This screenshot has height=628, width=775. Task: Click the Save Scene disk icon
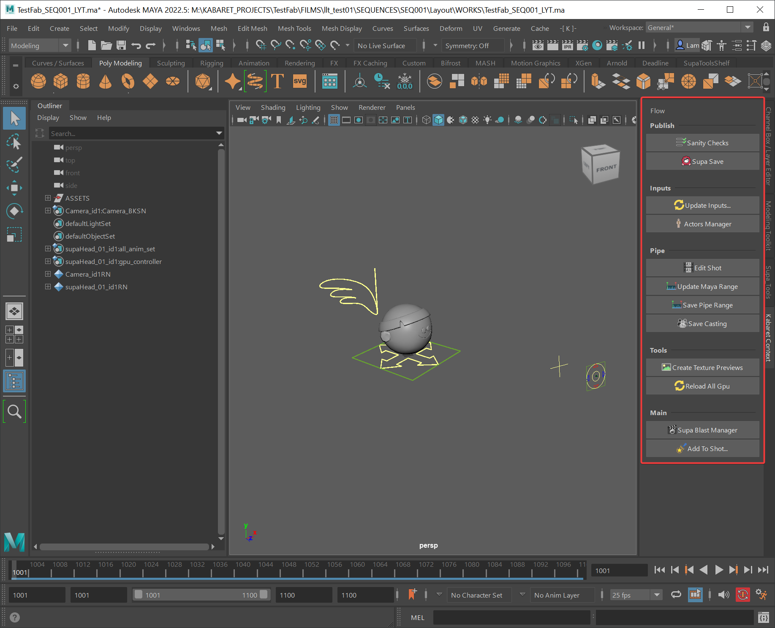(121, 45)
